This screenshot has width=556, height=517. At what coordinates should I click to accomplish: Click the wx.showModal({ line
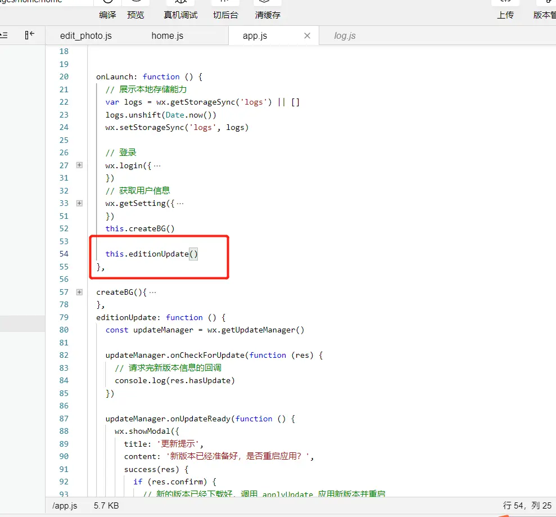click(x=147, y=431)
